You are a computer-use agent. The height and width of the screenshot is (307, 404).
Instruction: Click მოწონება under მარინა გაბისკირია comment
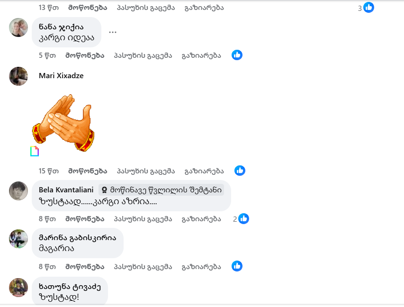tap(85, 267)
